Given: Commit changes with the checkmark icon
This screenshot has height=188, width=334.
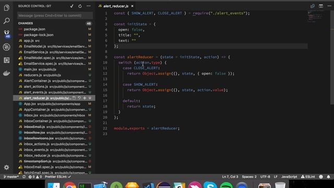Looking at the screenshot, I should point(71,6).
